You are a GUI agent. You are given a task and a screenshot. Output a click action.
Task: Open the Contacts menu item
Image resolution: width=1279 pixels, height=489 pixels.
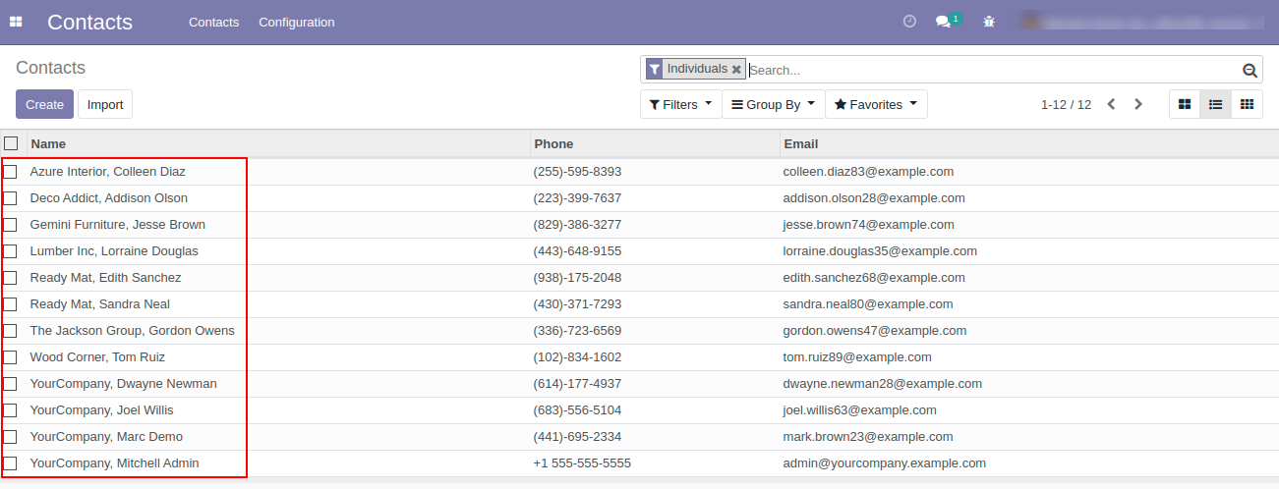[213, 22]
